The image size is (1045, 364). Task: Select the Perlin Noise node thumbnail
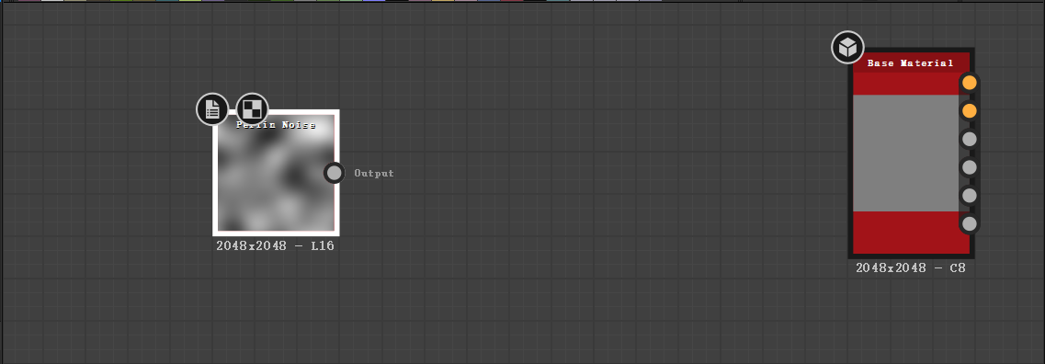pos(276,173)
